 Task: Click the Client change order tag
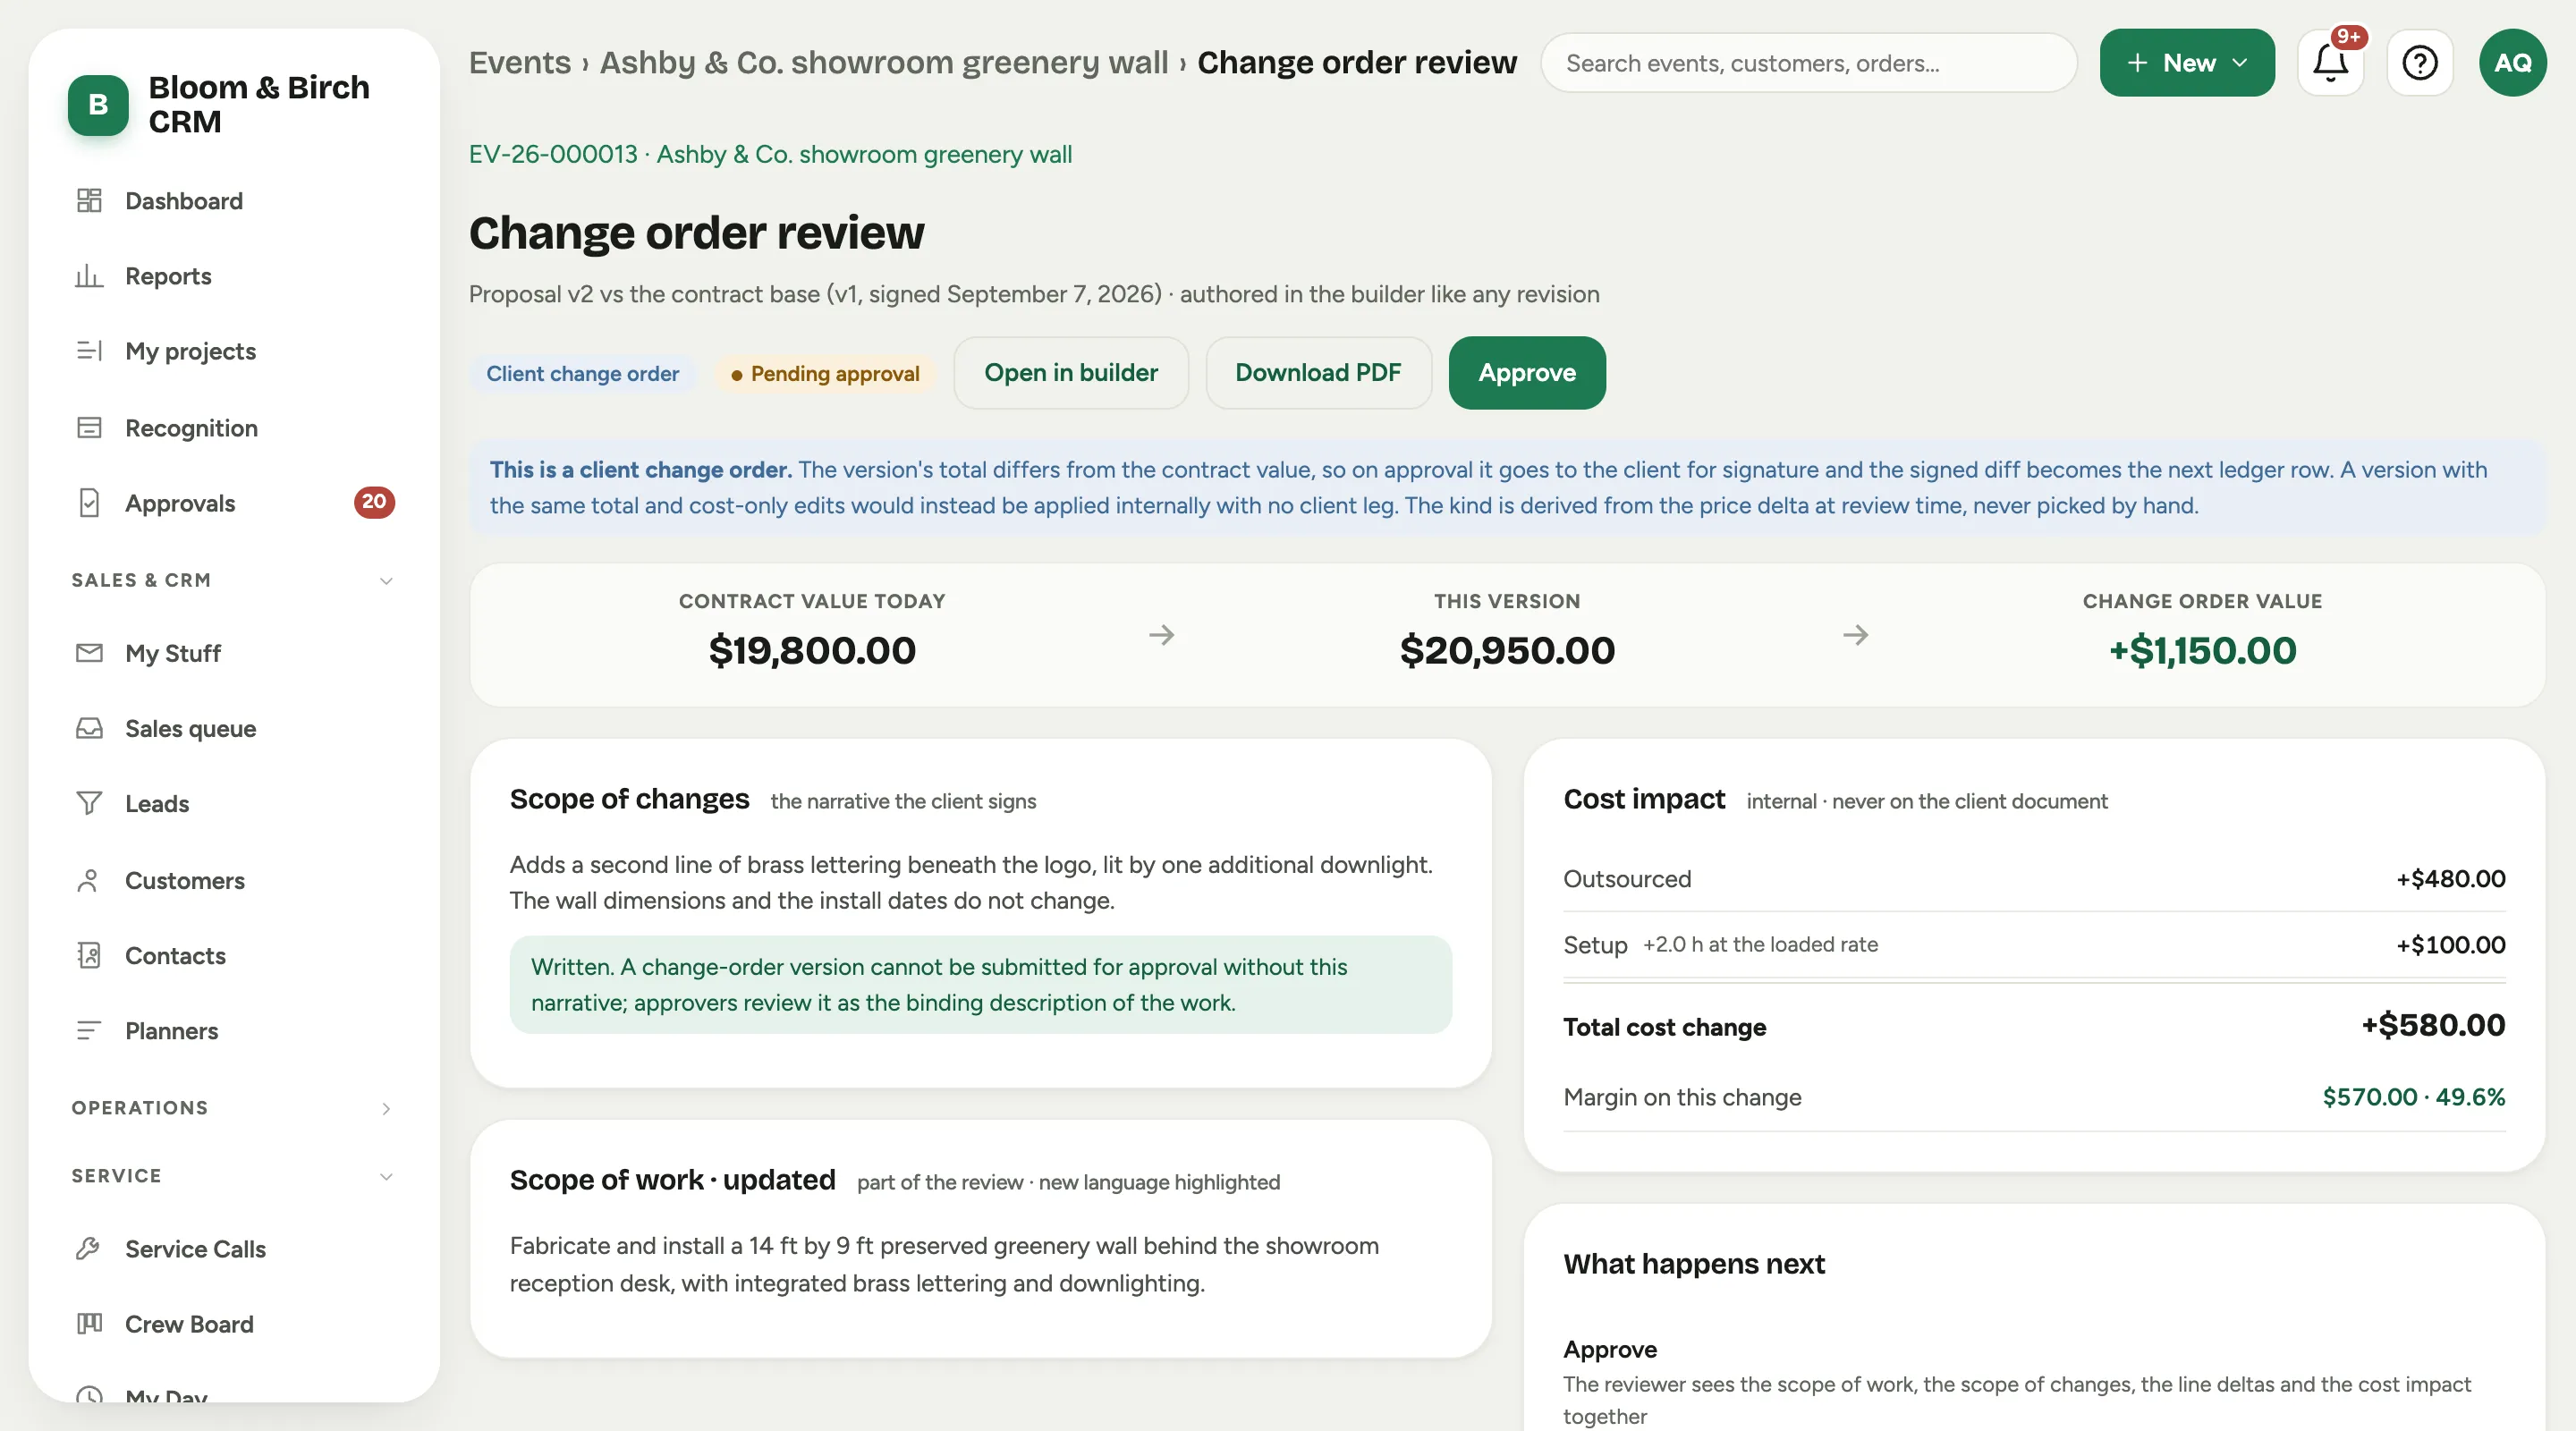click(582, 374)
